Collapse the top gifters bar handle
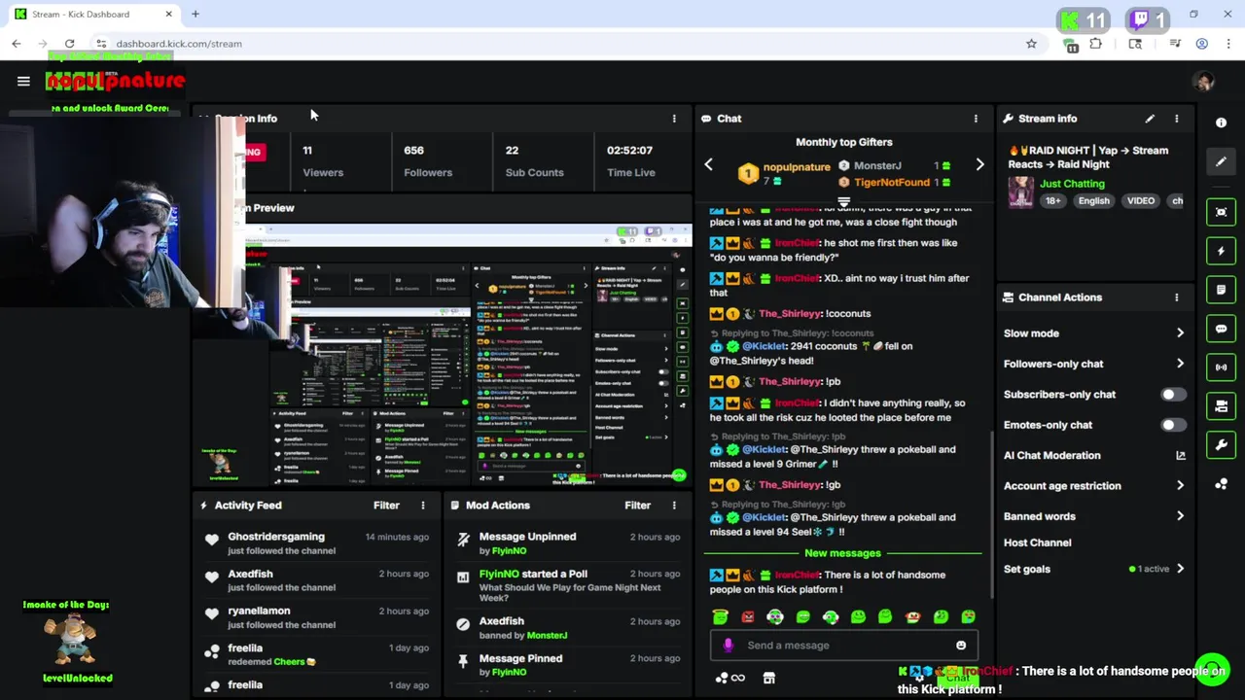The width and height of the screenshot is (1245, 700). [843, 202]
